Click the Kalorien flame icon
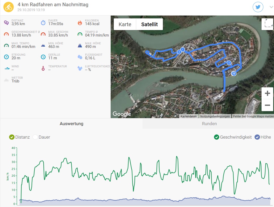 tap(80, 23)
